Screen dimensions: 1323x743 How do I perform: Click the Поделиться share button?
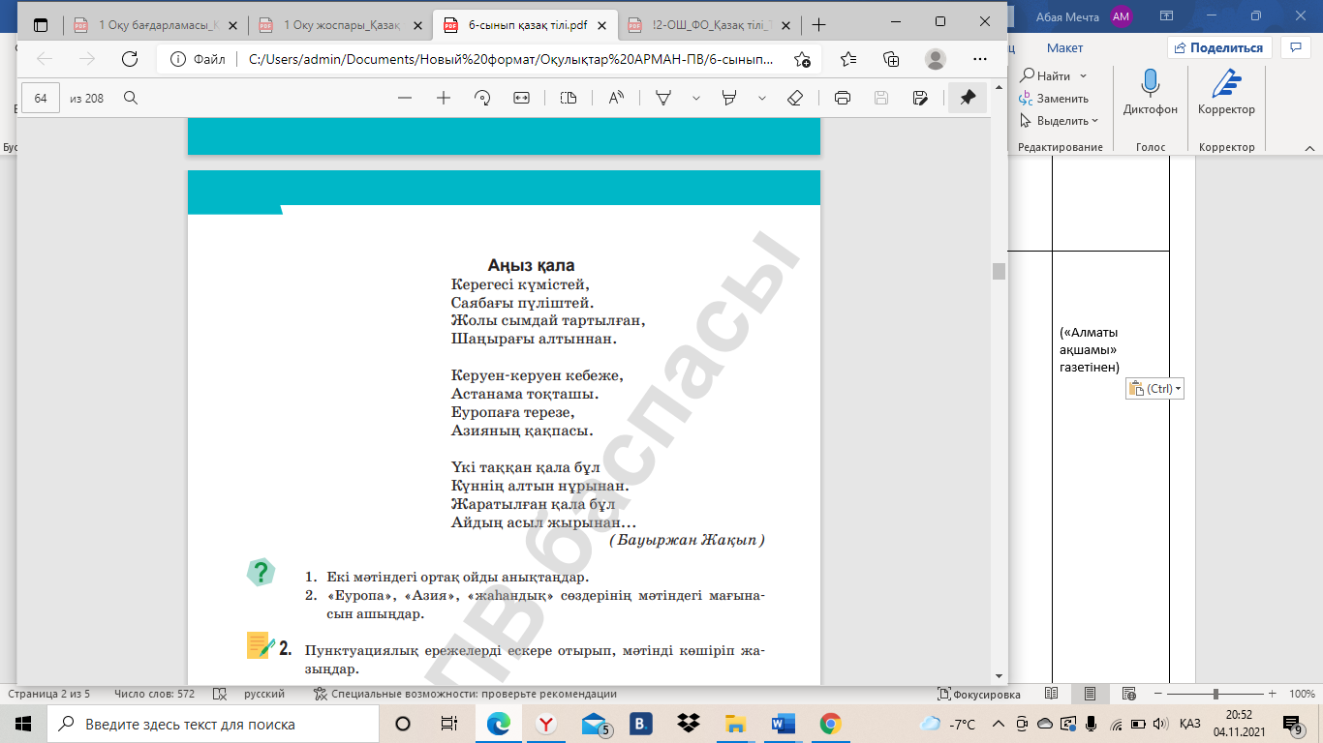(1218, 47)
